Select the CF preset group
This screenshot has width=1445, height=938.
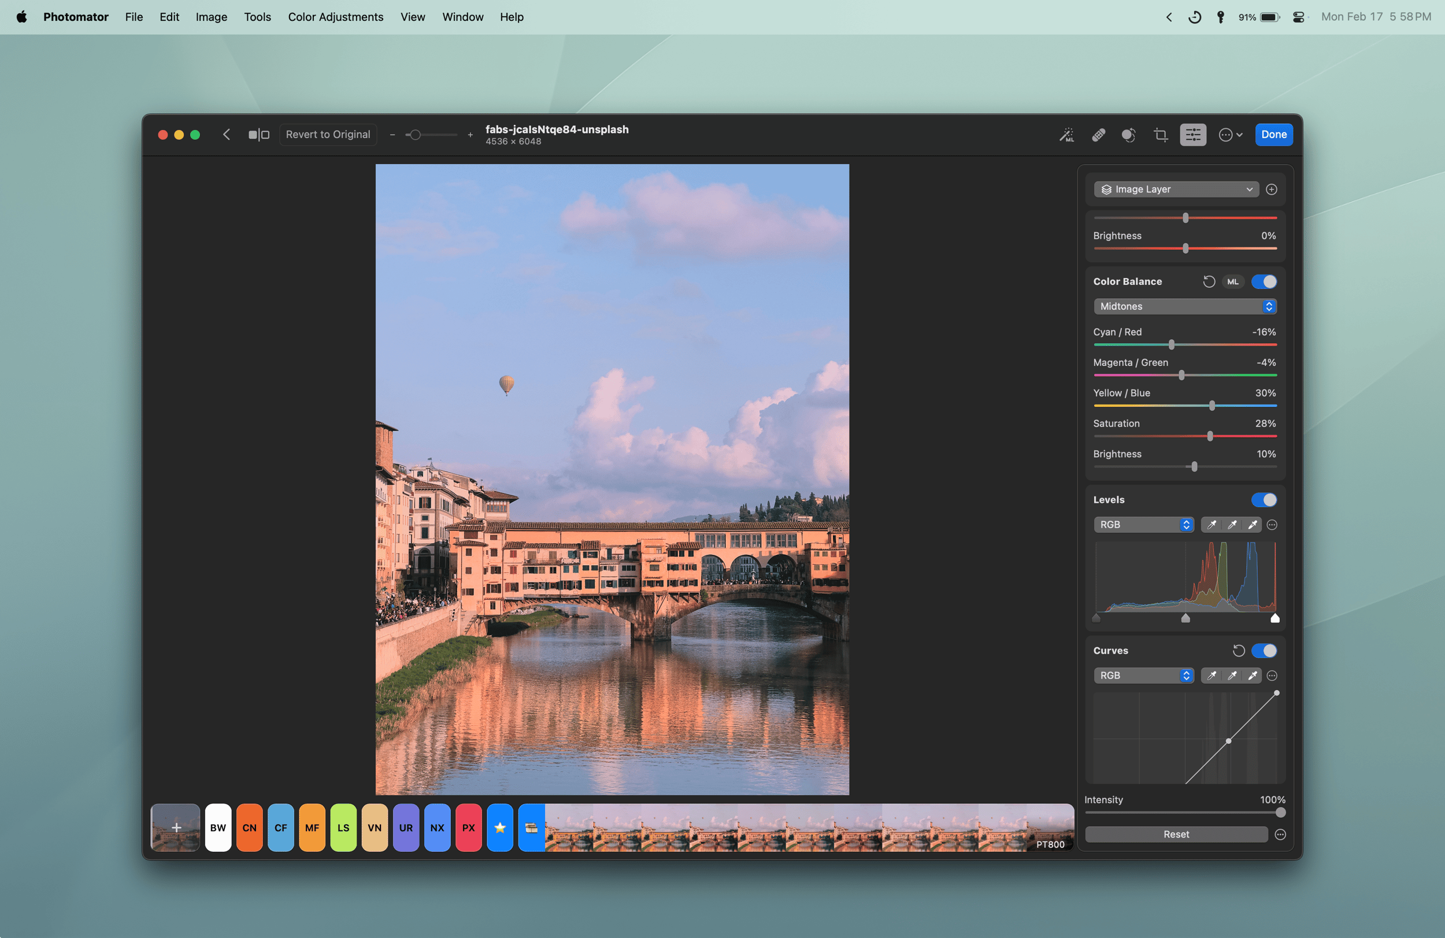coord(280,828)
